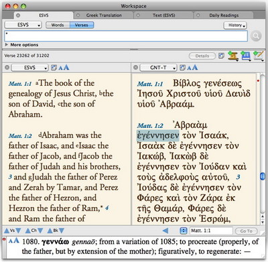
Task: Switch to the Text (ESVS) tab
Action: click(163, 15)
